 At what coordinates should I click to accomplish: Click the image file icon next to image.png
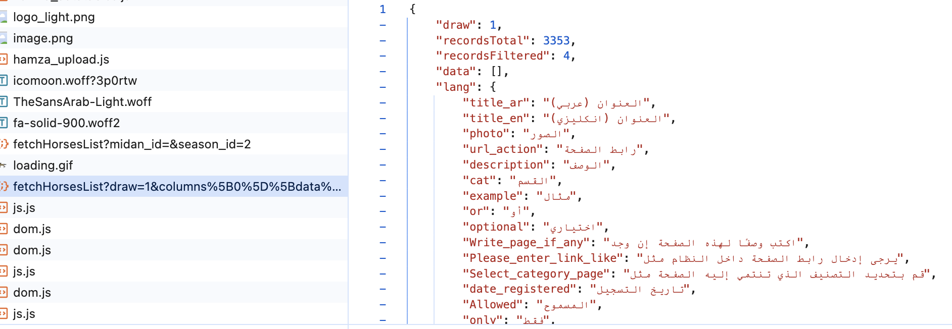click(3, 38)
